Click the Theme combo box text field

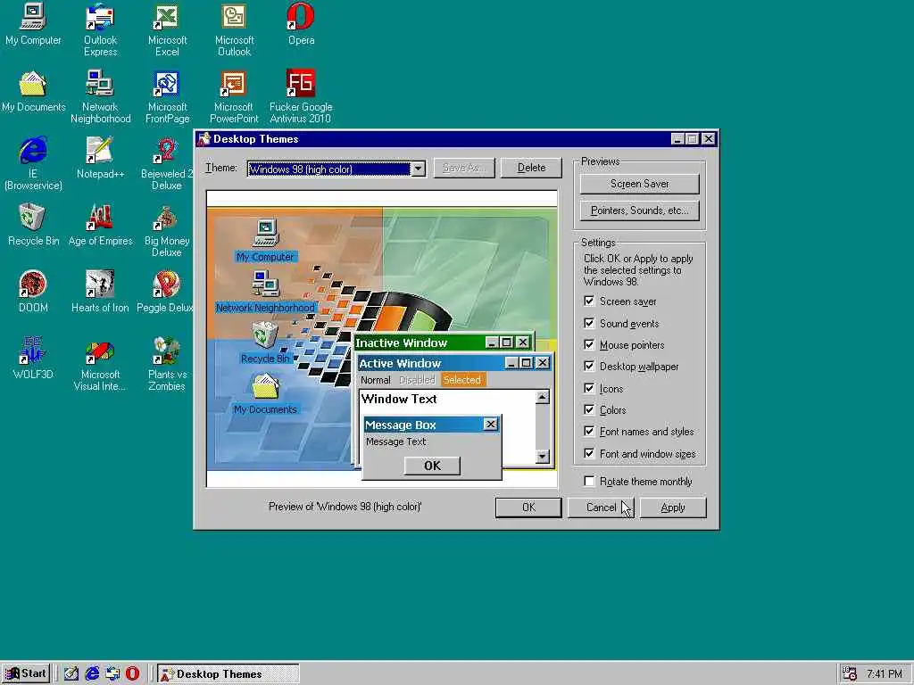(329, 169)
